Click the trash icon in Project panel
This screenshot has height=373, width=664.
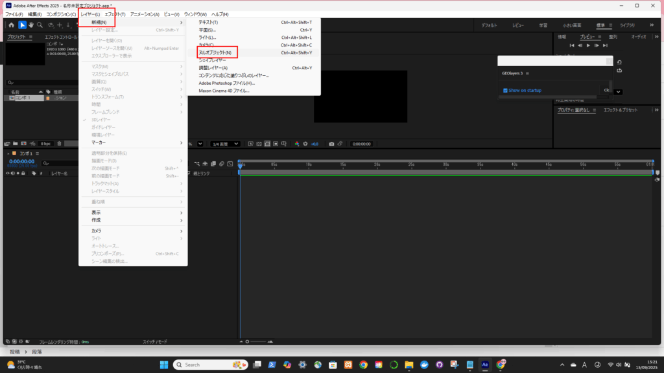pyautogui.click(x=60, y=143)
